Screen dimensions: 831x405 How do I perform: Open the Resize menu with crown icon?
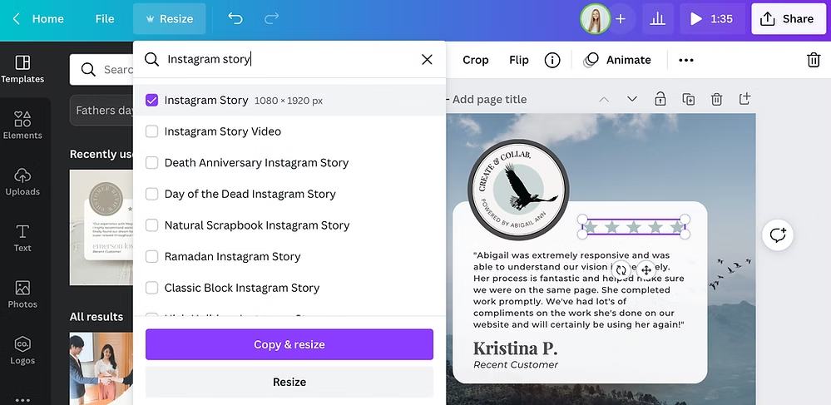point(169,19)
